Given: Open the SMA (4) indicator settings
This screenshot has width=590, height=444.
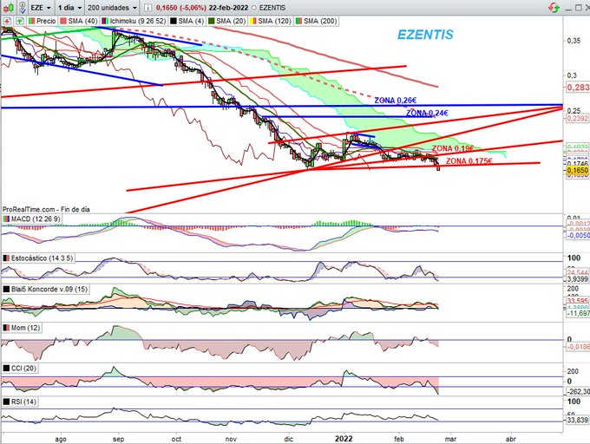Looking at the screenshot, I should pyautogui.click(x=187, y=21).
